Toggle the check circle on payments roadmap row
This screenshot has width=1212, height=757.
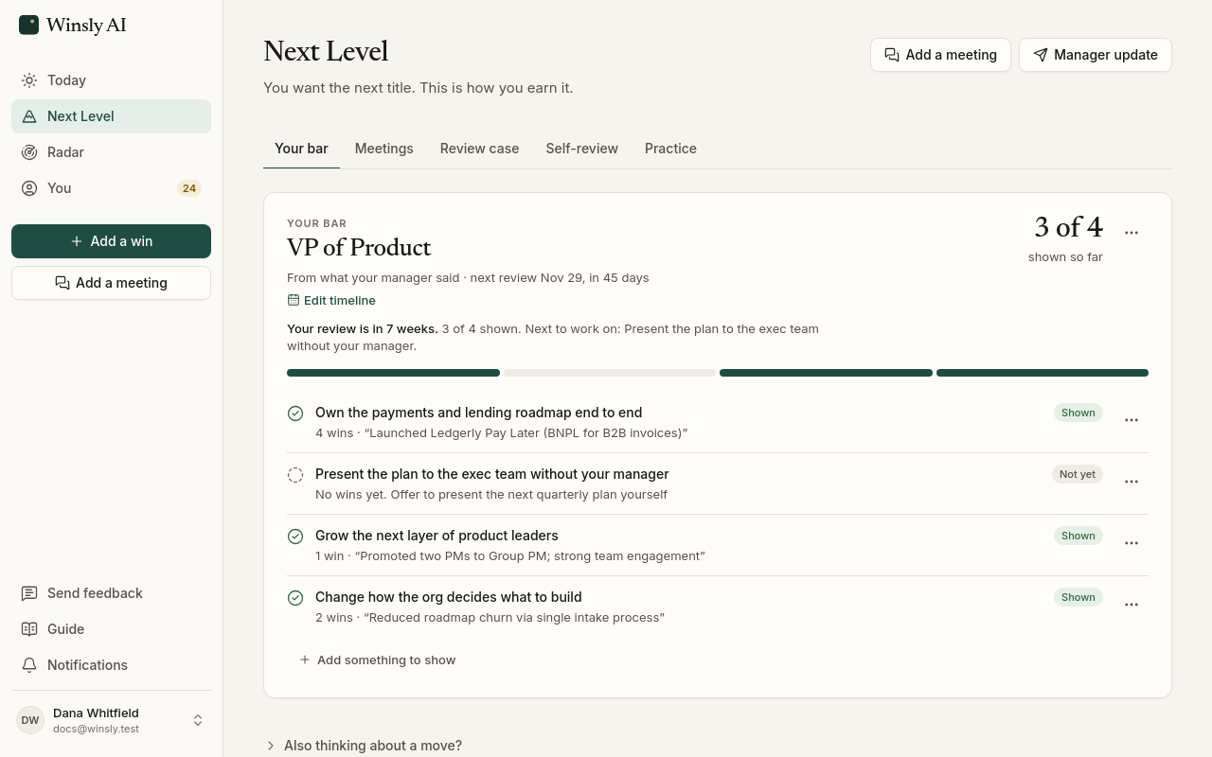(295, 414)
